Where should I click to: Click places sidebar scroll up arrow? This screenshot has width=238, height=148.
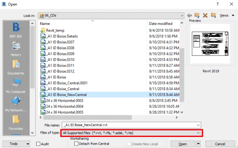[x=32, y=24]
